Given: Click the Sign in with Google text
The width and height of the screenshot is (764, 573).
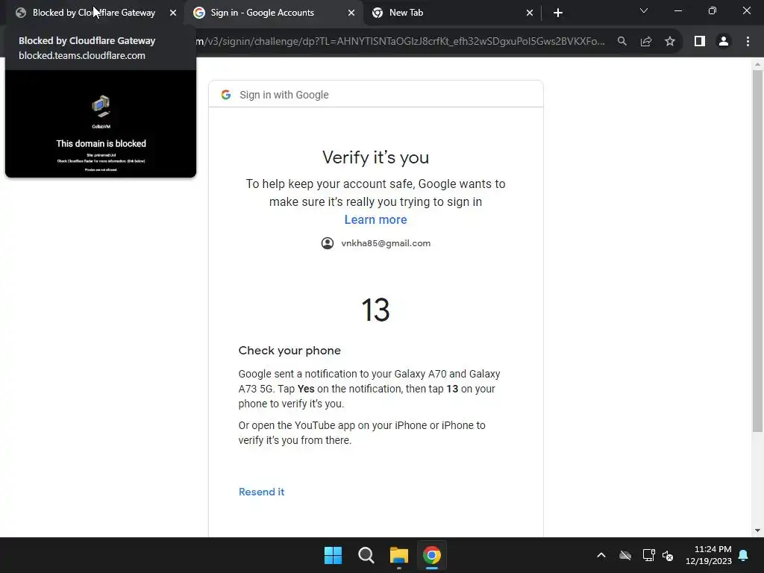Looking at the screenshot, I should click(284, 95).
